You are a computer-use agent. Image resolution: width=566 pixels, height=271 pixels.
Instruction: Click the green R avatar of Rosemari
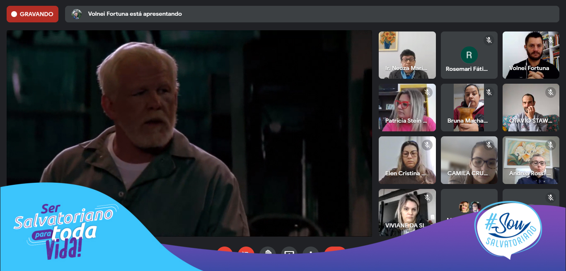pyautogui.click(x=469, y=55)
